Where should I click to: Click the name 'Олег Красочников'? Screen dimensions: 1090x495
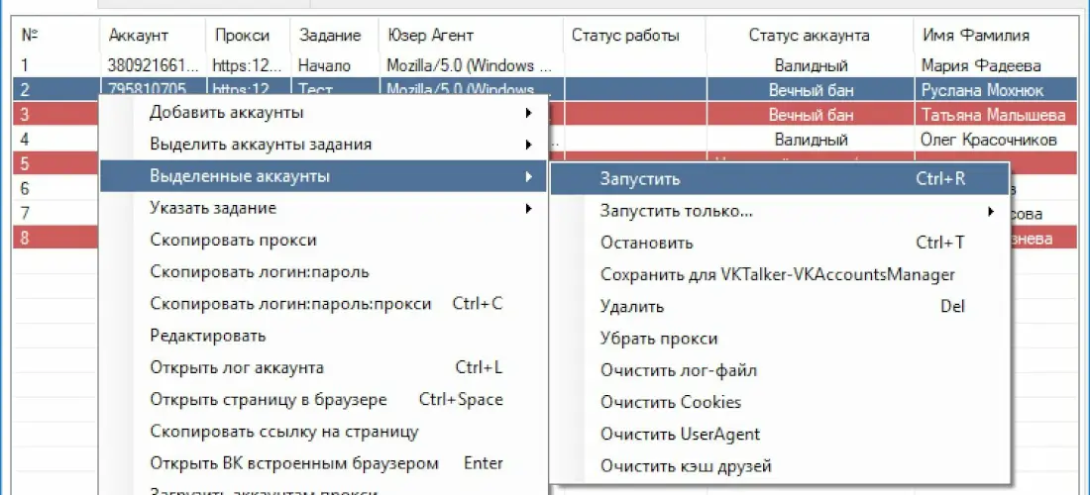[x=989, y=140]
